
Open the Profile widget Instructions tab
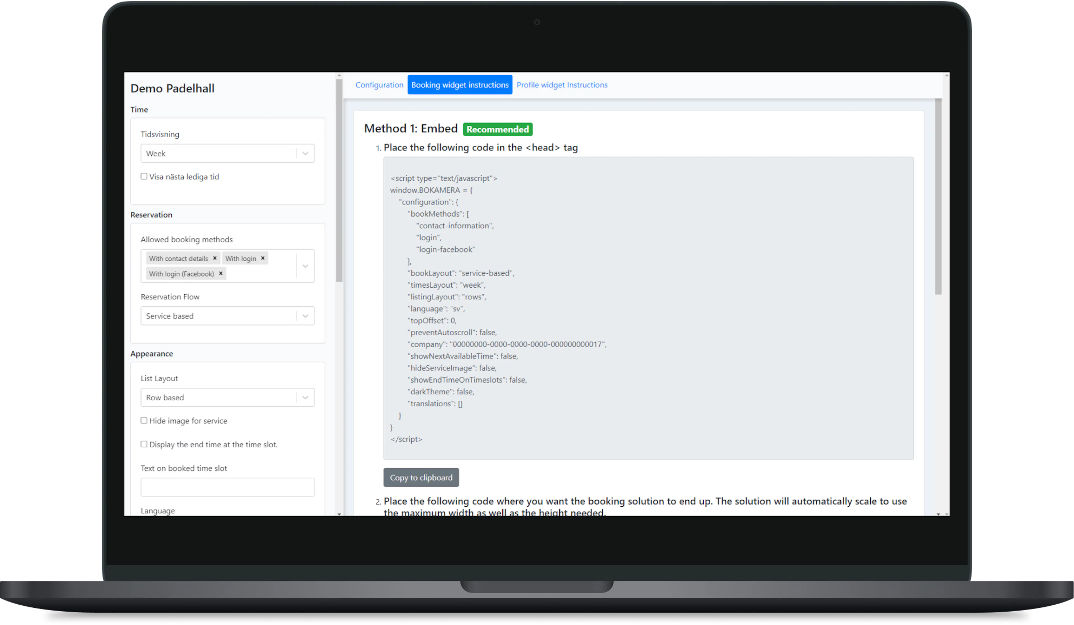[562, 85]
